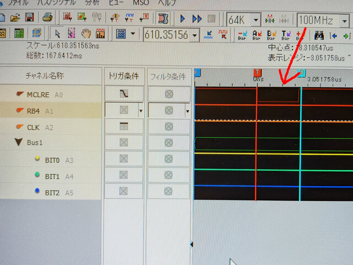Jump to previous match with blue arrow

[x=333, y=36]
